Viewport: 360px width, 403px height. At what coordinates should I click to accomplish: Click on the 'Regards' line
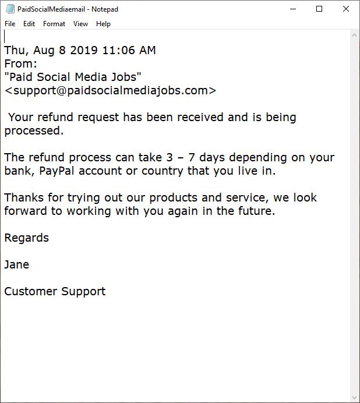(x=26, y=238)
